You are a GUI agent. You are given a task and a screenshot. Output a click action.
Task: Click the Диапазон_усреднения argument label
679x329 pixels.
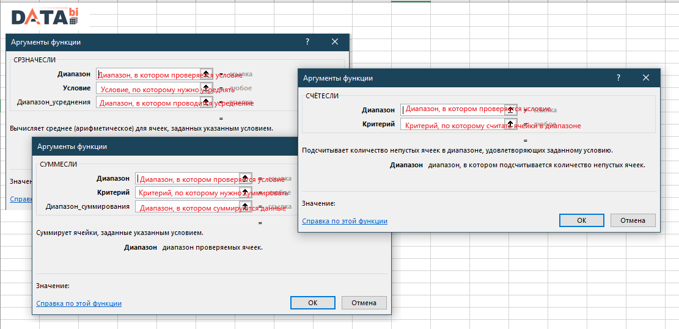54,102
